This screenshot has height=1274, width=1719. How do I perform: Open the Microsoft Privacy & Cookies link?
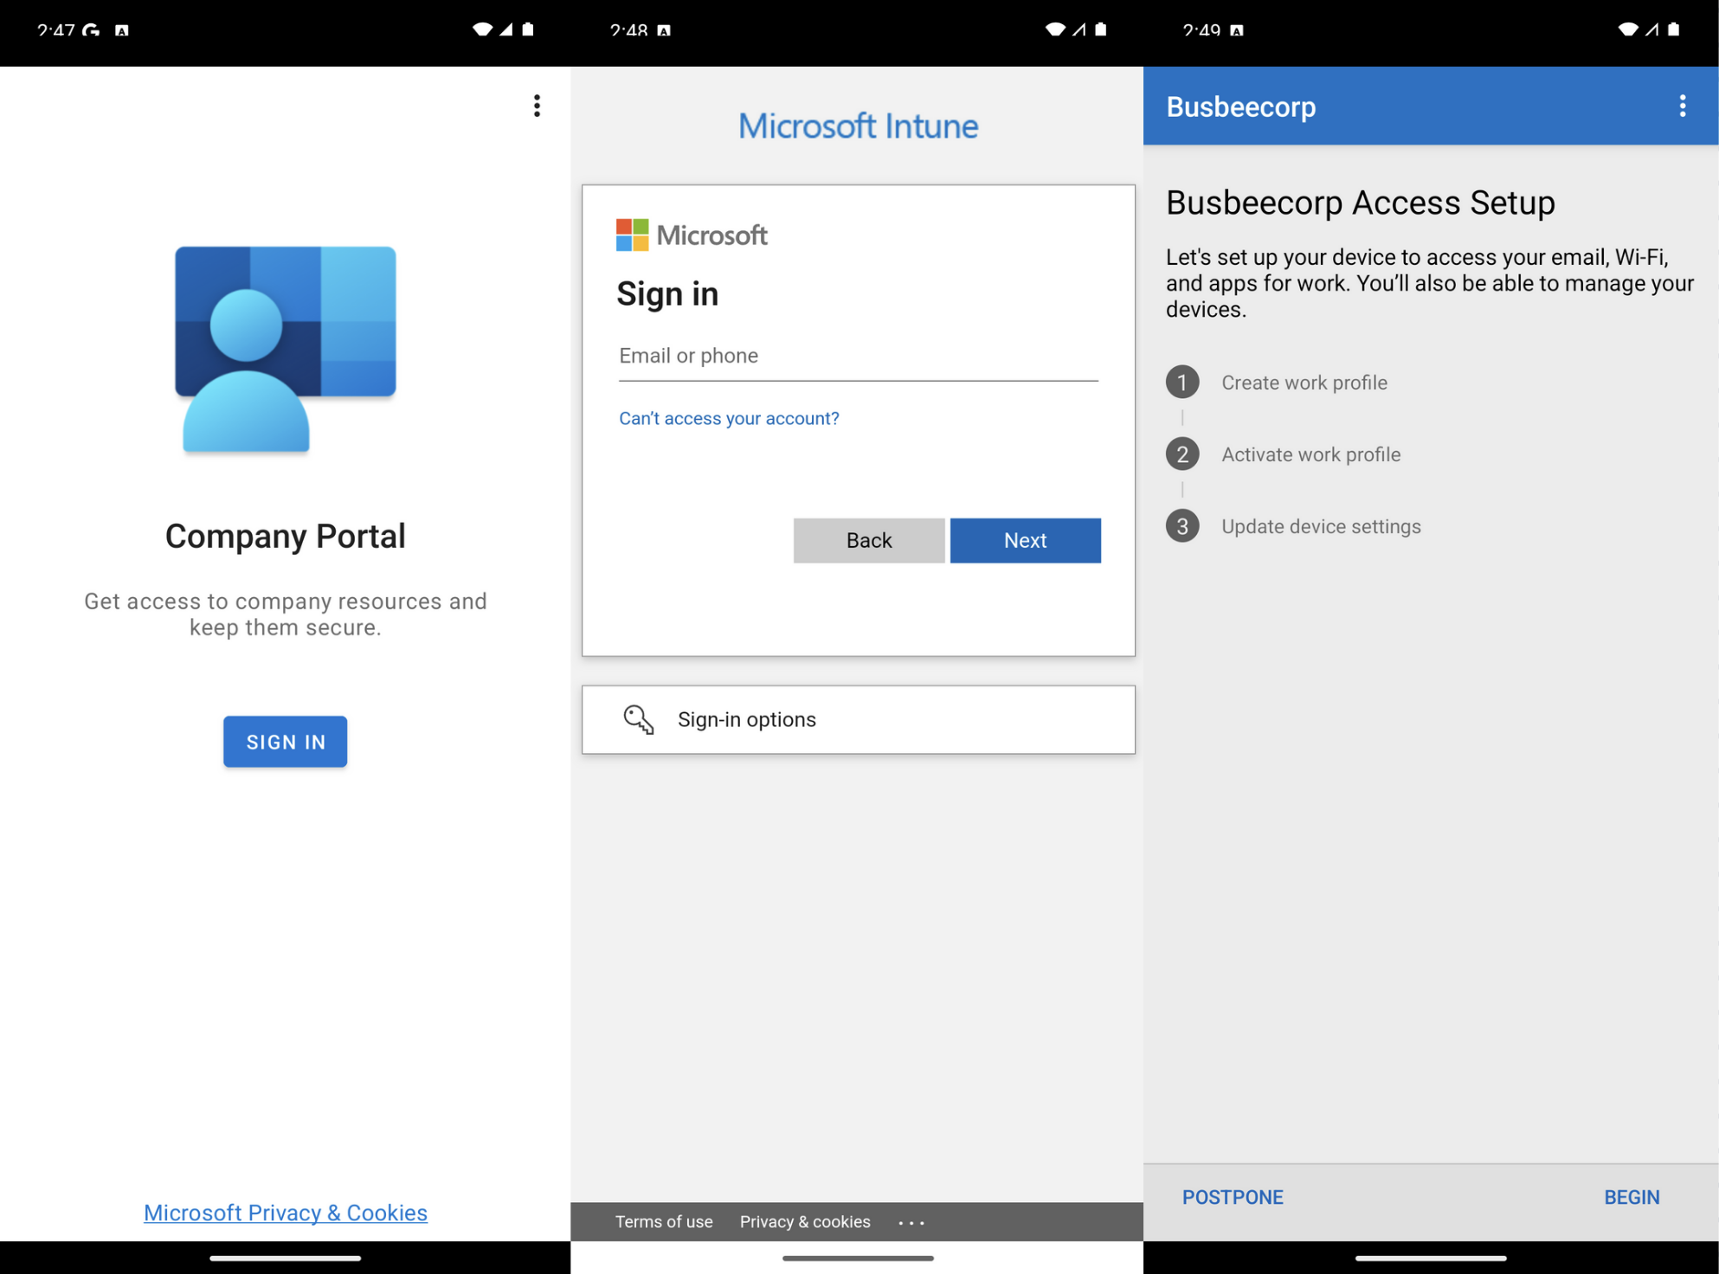tap(285, 1212)
